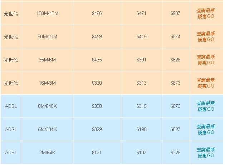Select the 60M/20M speed cell
Image resolution: width=225 pixels, height=165 pixels.
(x=48, y=36)
